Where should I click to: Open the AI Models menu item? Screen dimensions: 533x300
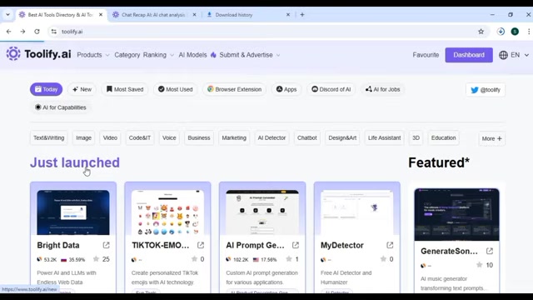tap(192, 55)
